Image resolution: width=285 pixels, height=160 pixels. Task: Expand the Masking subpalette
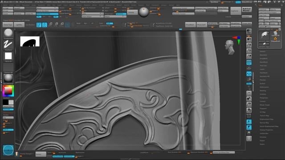[x=263, y=91]
